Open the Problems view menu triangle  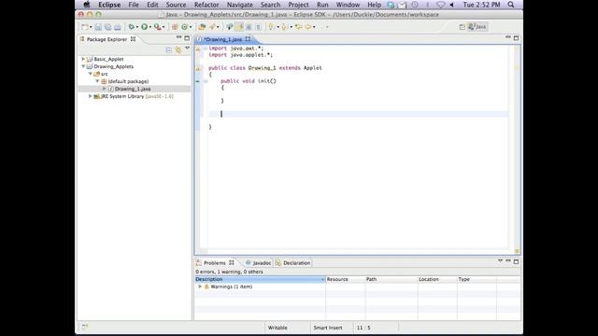[x=500, y=261]
